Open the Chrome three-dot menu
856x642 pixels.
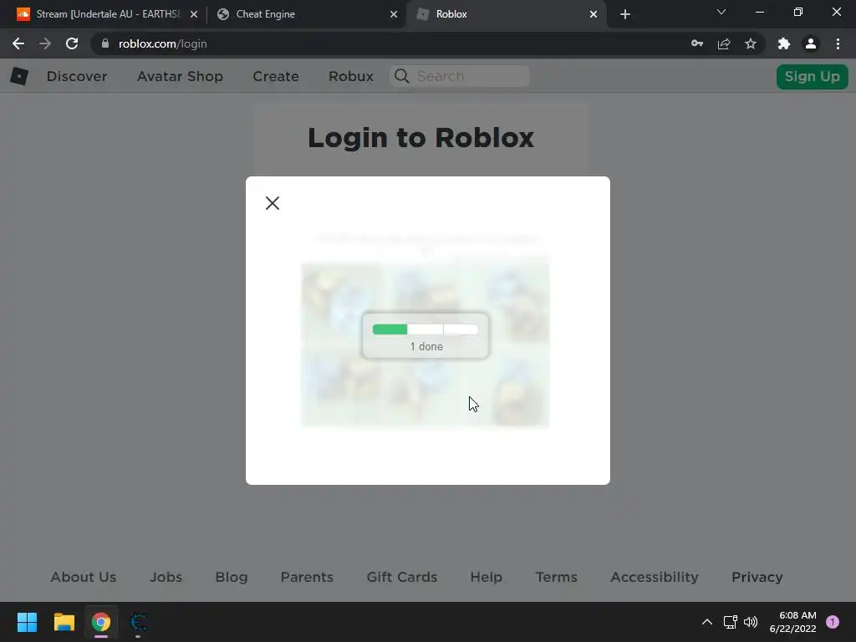(x=838, y=43)
